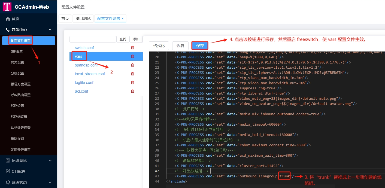Focus the config file search field
This screenshot has height=188, width=385.
click(93, 39)
